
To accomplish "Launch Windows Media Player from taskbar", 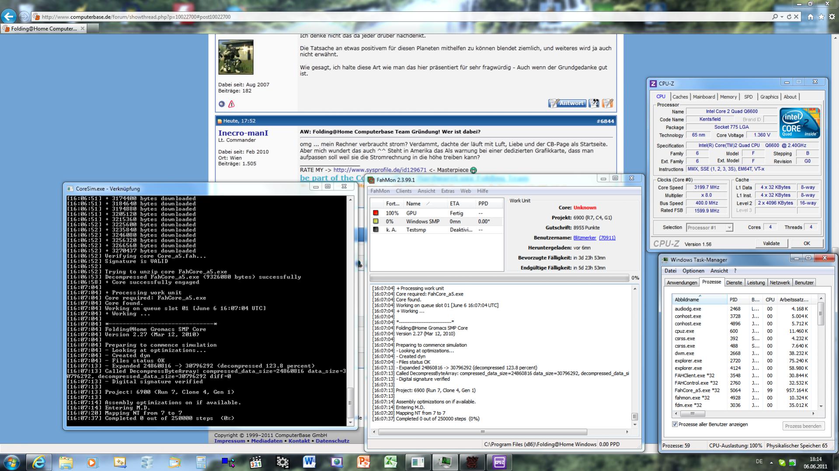I will click(92, 462).
